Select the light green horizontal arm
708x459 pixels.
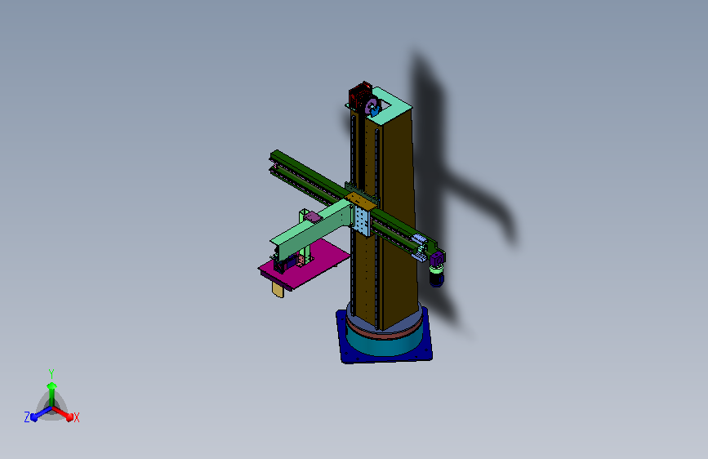click(312, 230)
